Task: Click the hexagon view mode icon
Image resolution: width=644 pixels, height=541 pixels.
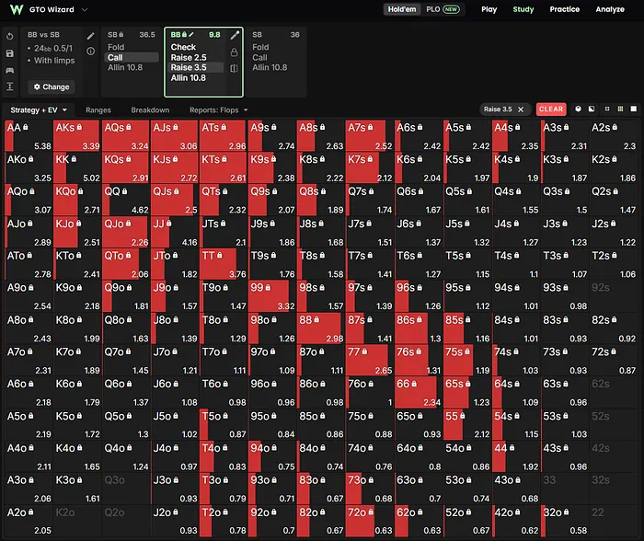Action: pyautogui.click(x=578, y=109)
